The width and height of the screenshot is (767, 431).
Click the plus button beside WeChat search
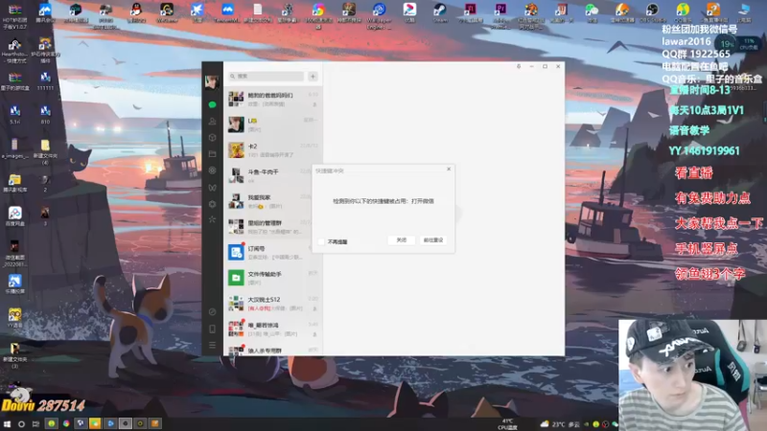pos(314,77)
